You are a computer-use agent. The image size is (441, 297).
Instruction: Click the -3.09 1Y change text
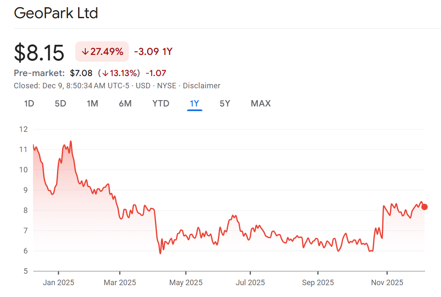tap(153, 52)
